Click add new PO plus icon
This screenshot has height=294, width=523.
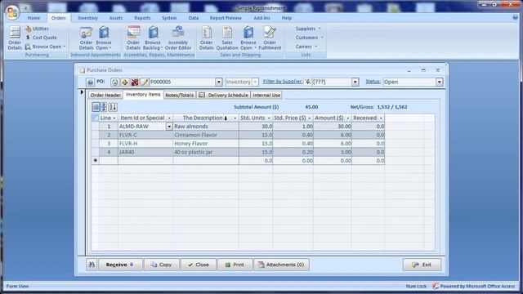point(125,82)
